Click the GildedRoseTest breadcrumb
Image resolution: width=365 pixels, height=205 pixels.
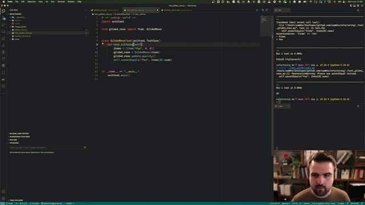tap(123, 14)
